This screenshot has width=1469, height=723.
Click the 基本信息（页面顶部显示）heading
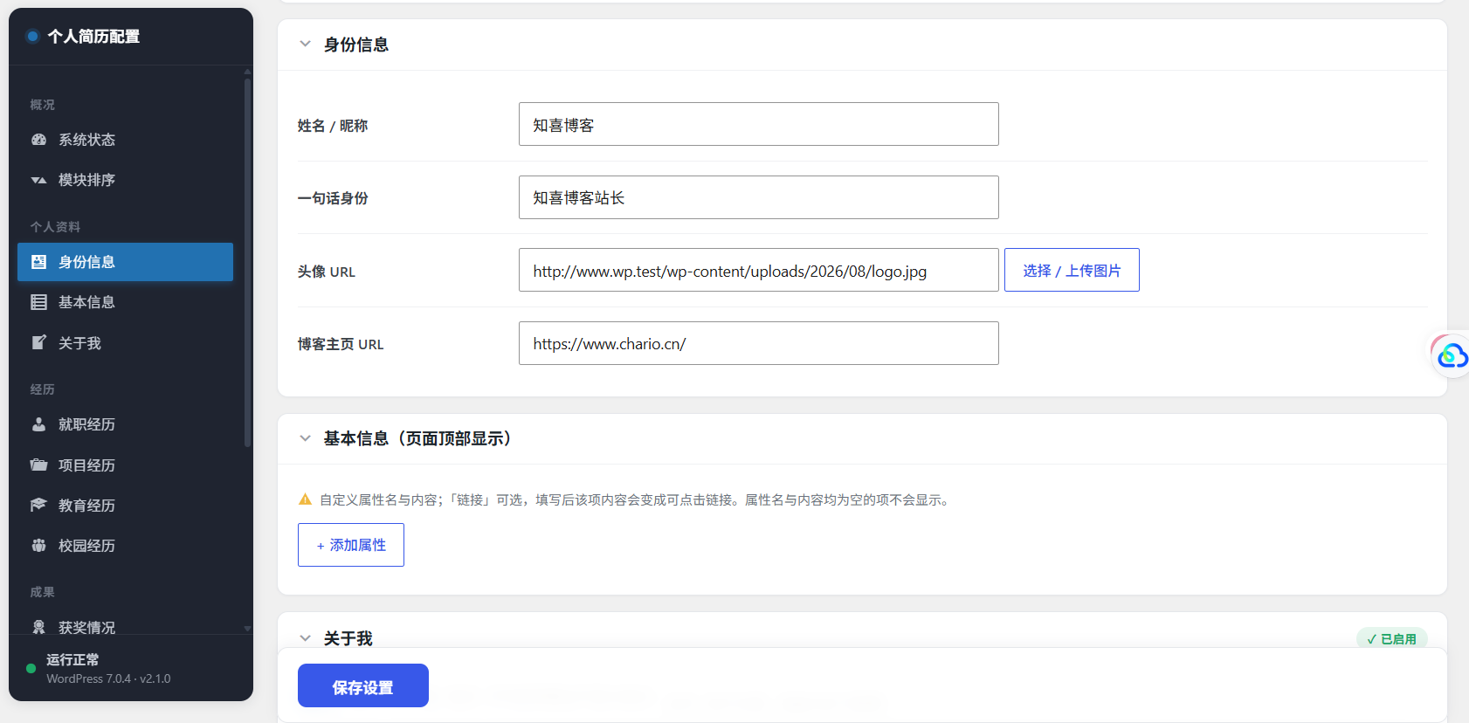[417, 438]
